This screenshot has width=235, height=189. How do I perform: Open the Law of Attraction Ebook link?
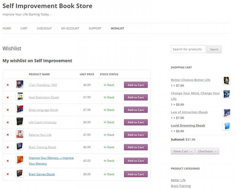(x=189, y=112)
